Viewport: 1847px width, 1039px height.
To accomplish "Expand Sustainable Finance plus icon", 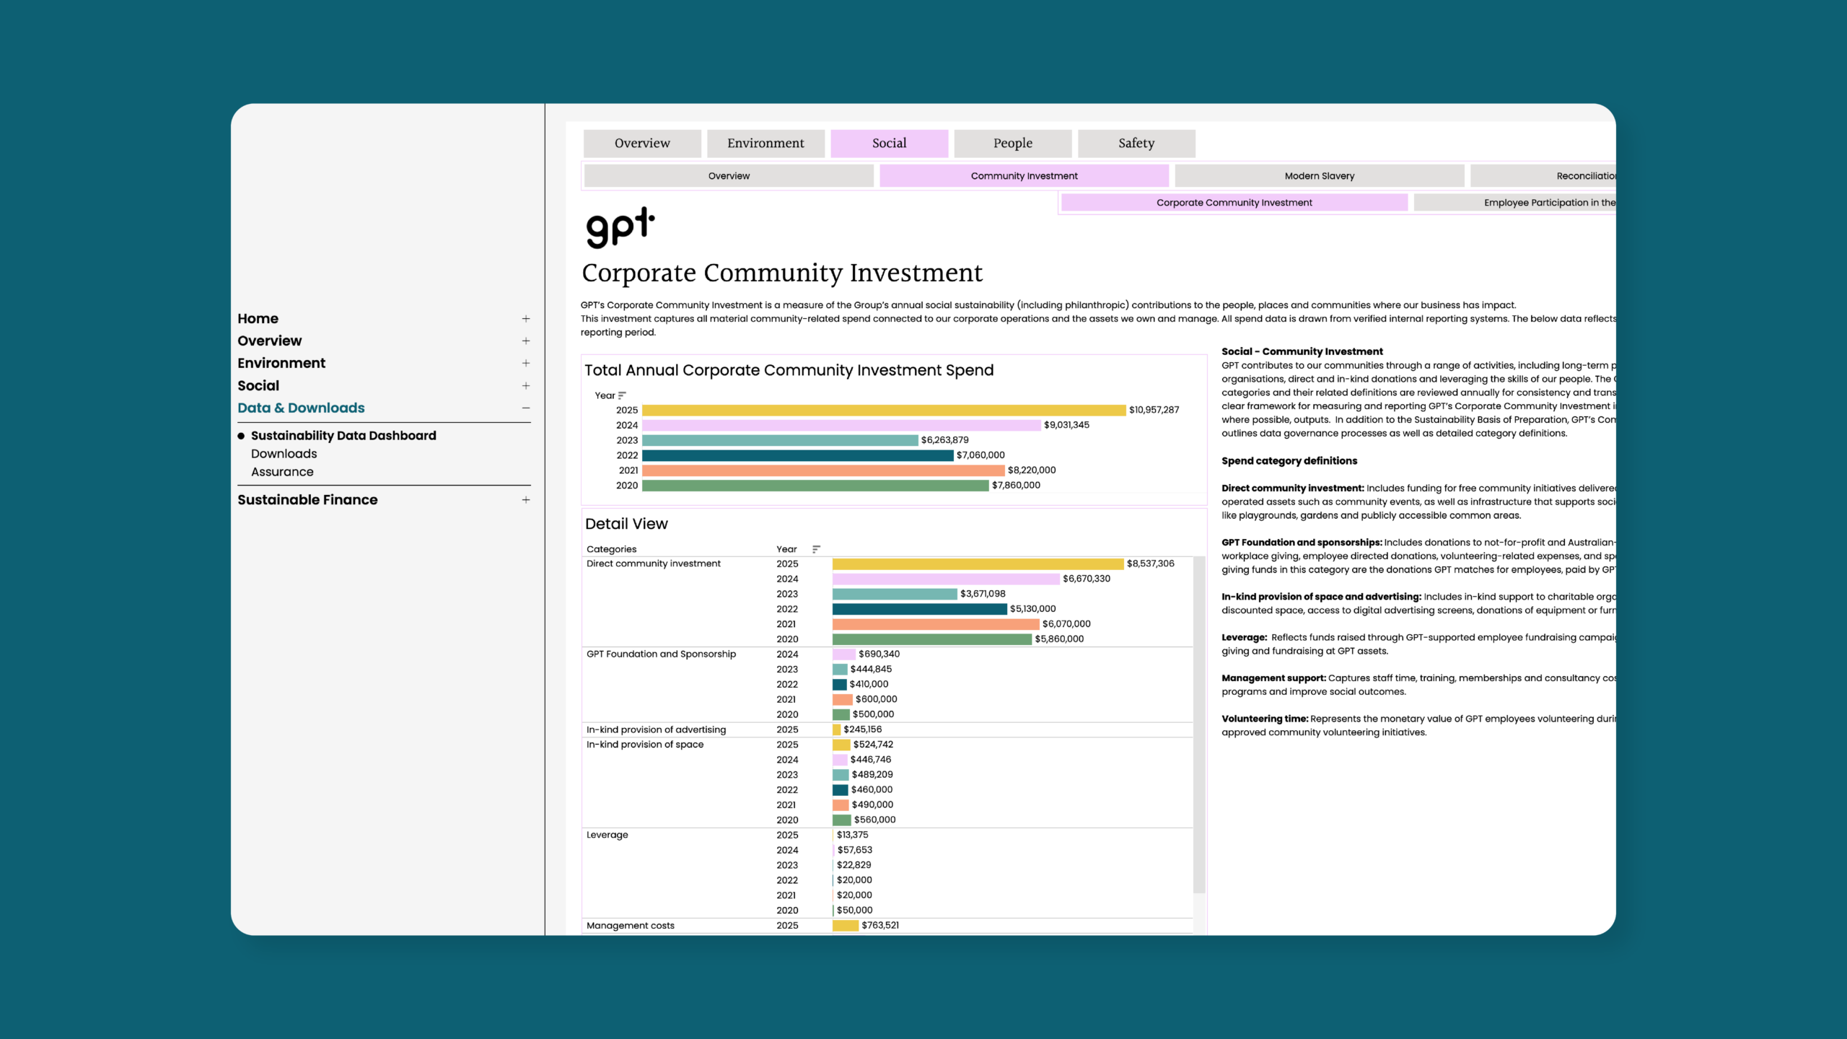I will pyautogui.click(x=526, y=500).
